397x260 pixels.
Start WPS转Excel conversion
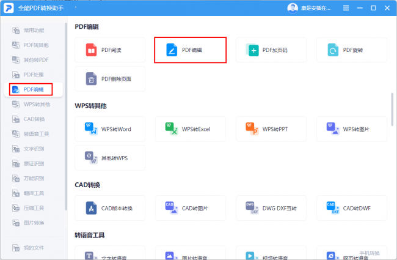tap(191, 129)
